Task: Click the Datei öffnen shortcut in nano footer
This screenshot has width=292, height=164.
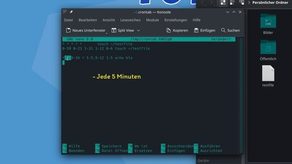Action: [111, 151]
